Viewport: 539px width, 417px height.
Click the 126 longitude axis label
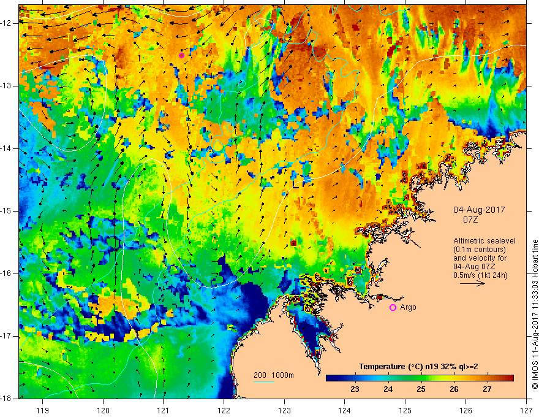point(466,410)
